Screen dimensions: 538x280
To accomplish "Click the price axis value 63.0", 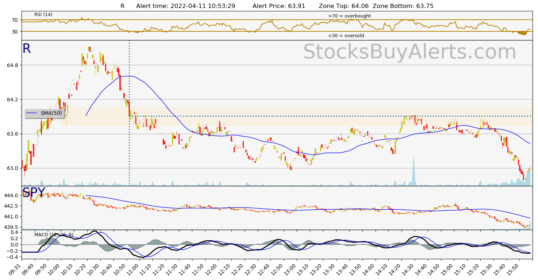I will [12, 168].
